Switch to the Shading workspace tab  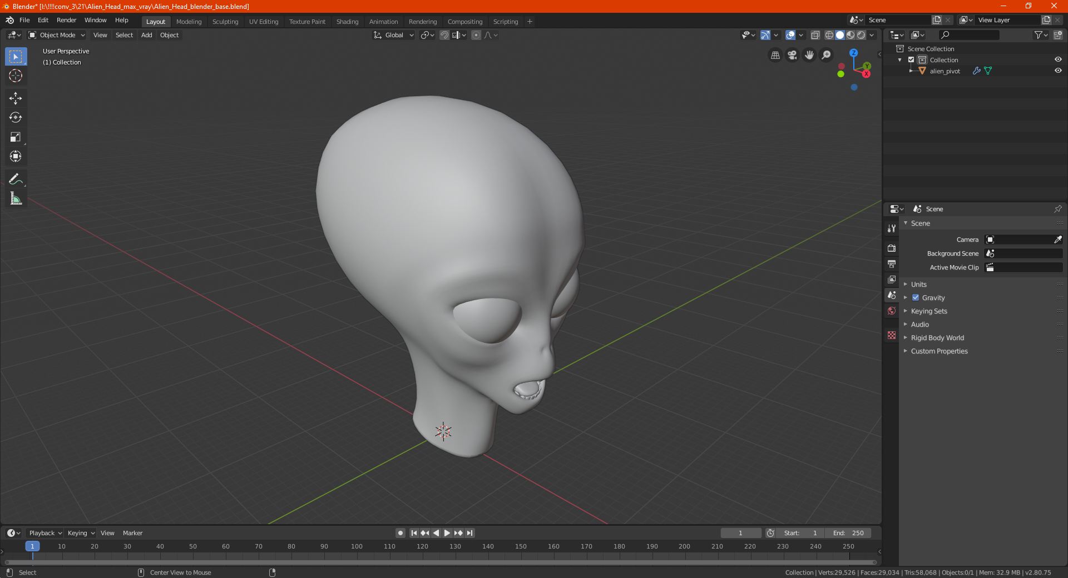(347, 22)
